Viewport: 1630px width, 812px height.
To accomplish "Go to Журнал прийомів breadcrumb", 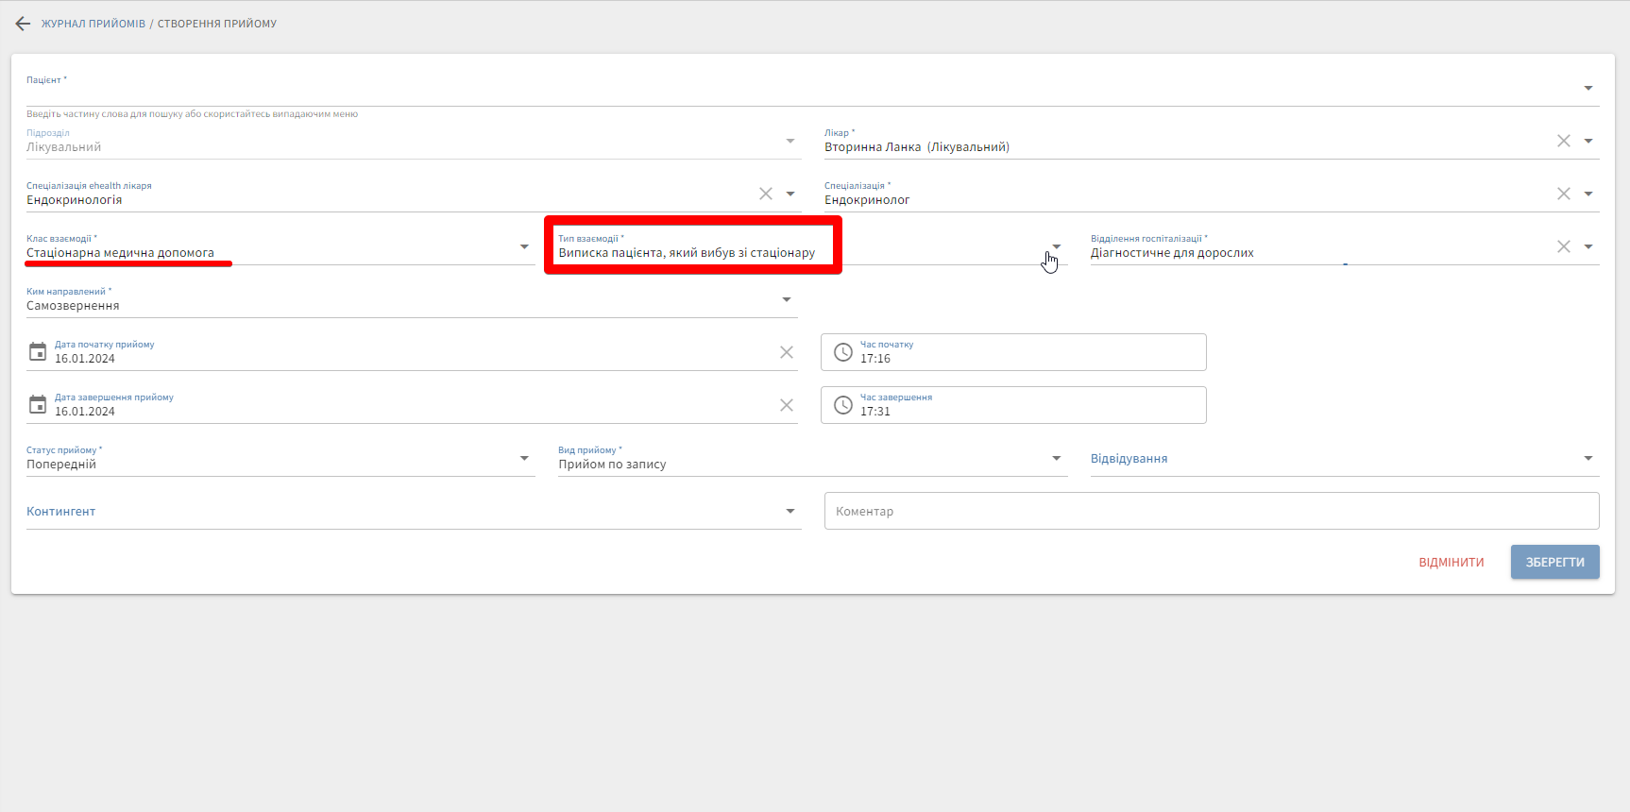I will [93, 24].
